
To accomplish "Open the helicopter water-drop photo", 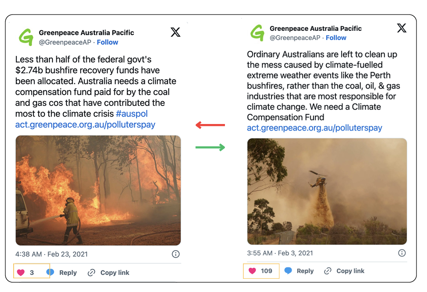I will (327, 191).
